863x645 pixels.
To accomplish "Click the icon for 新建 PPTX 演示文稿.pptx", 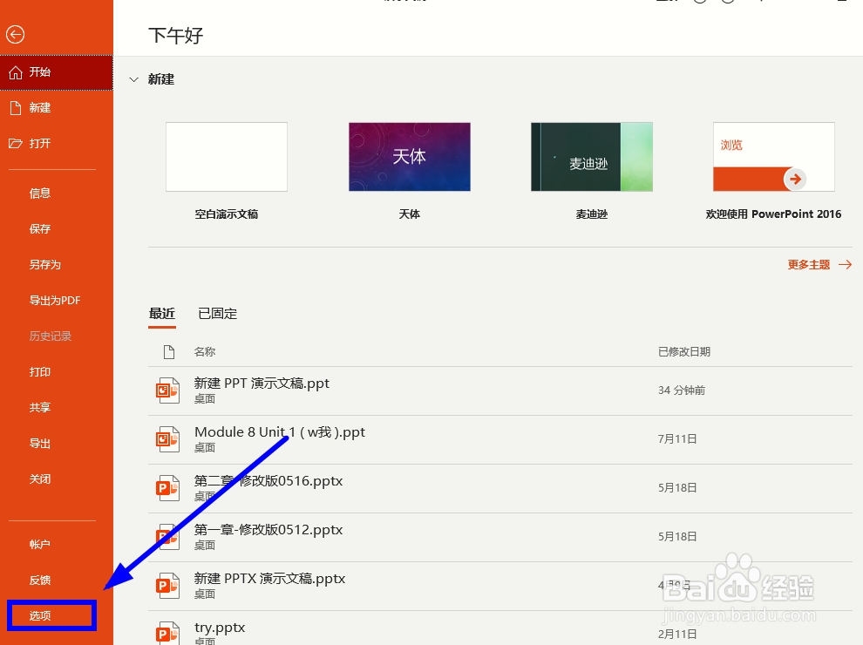I will point(167,586).
